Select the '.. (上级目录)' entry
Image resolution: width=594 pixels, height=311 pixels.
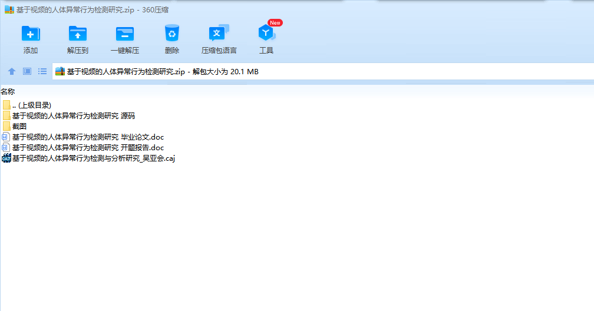[32, 105]
